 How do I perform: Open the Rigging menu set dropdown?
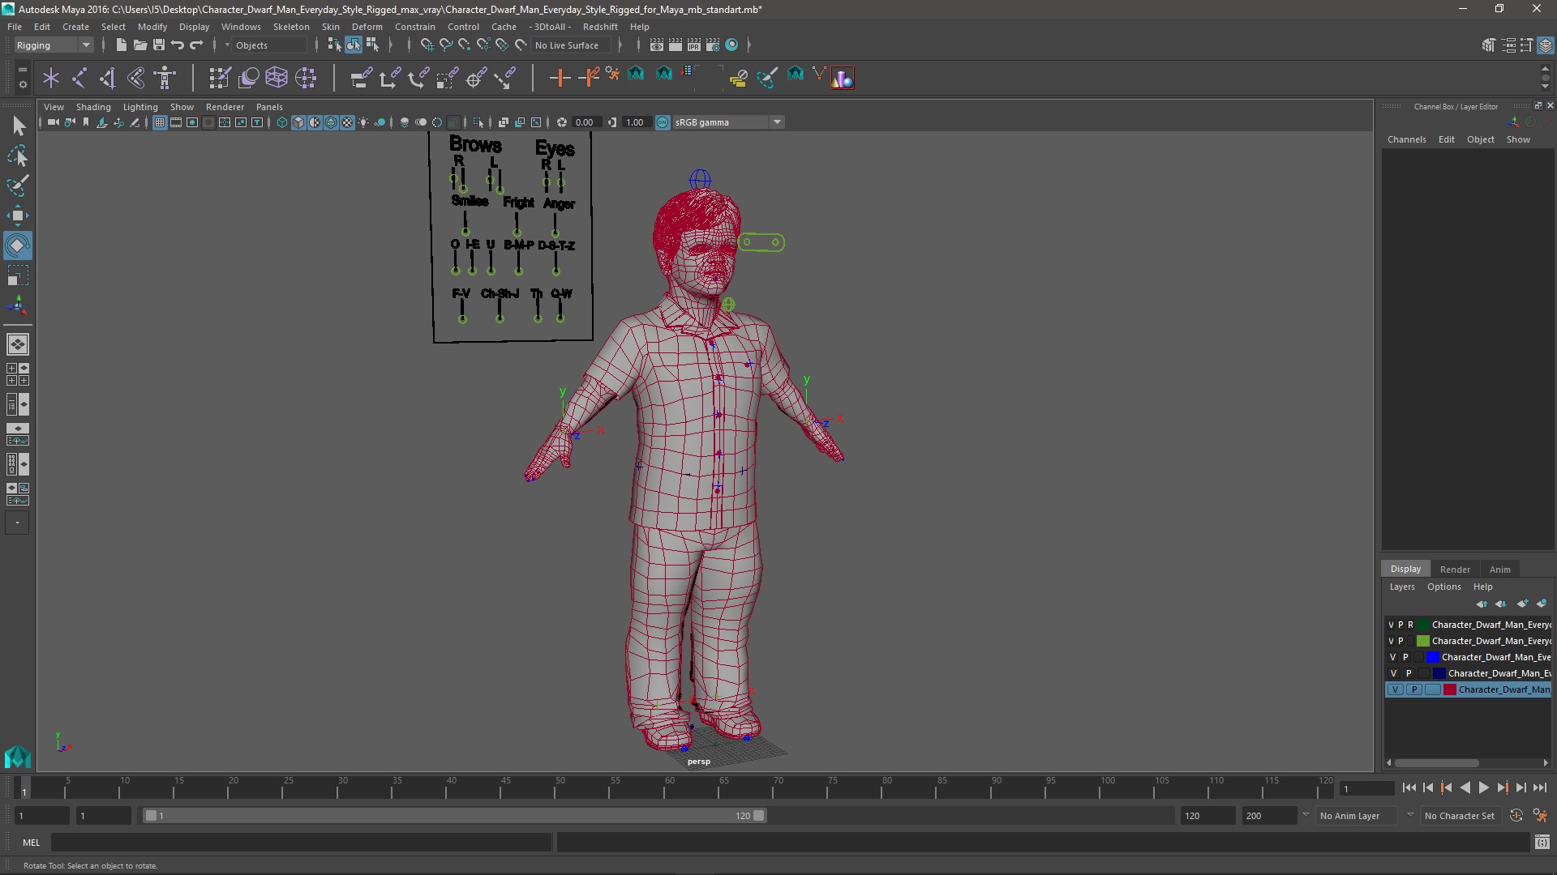tap(54, 45)
